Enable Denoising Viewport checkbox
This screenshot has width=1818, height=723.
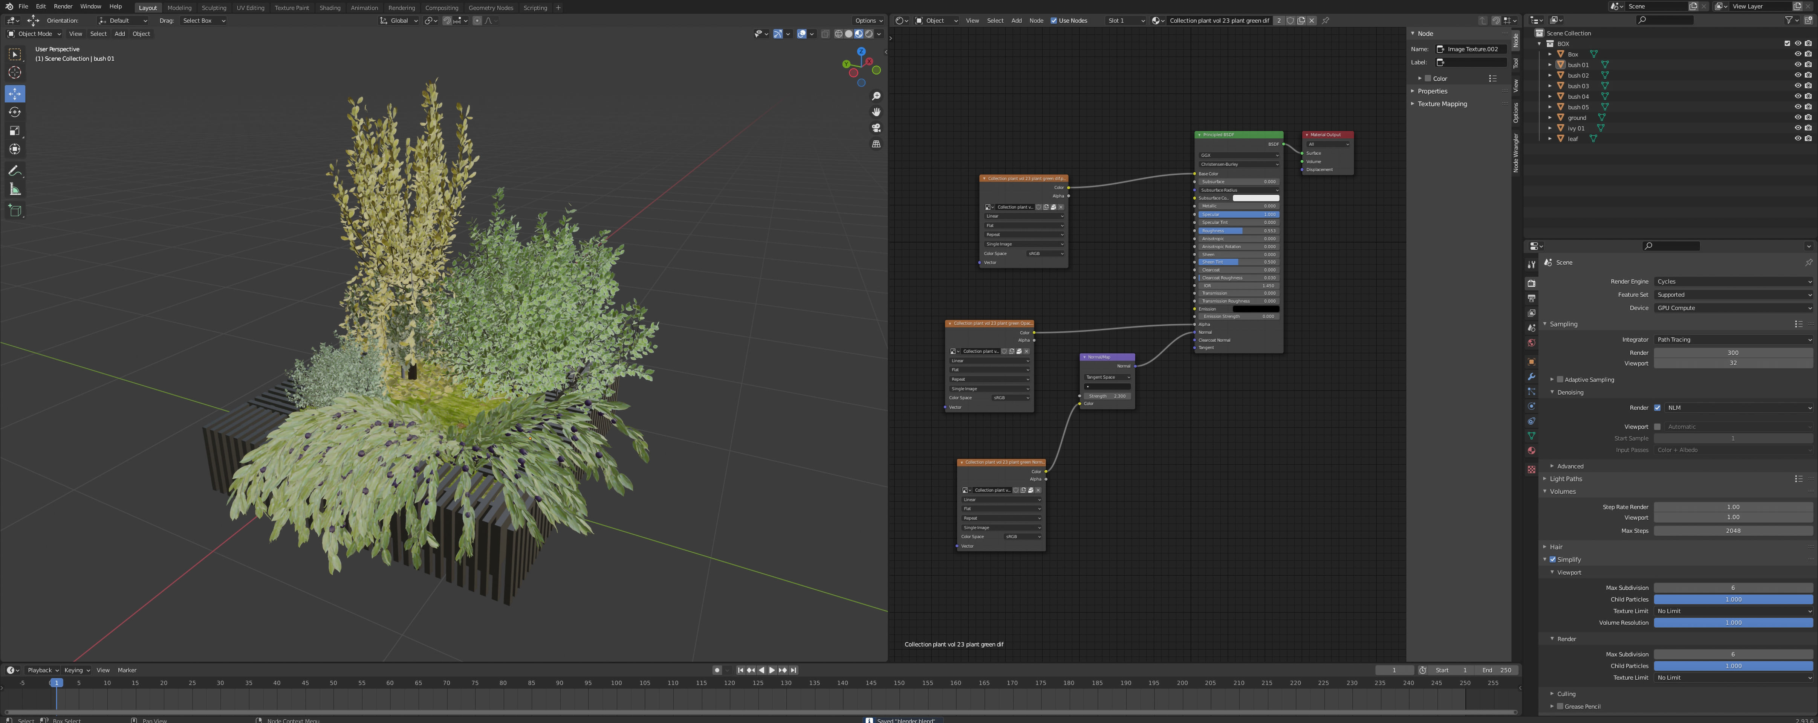tap(1657, 427)
